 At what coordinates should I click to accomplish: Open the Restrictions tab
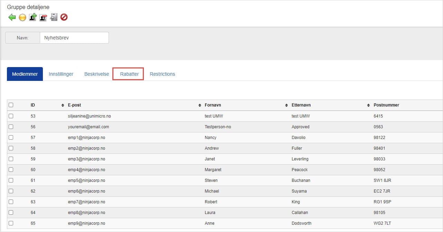click(162, 74)
